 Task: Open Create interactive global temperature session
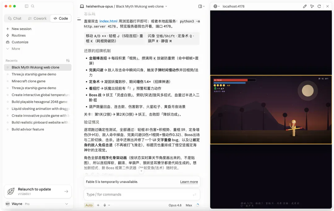tap(38, 95)
